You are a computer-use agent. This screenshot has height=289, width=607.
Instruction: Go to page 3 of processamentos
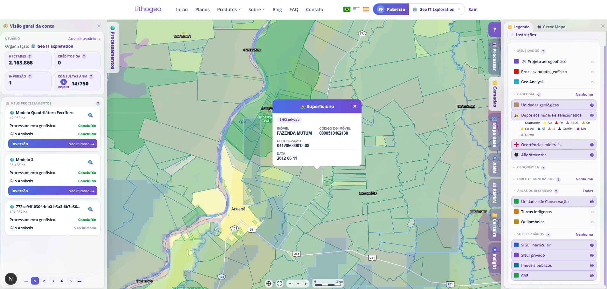click(53, 281)
